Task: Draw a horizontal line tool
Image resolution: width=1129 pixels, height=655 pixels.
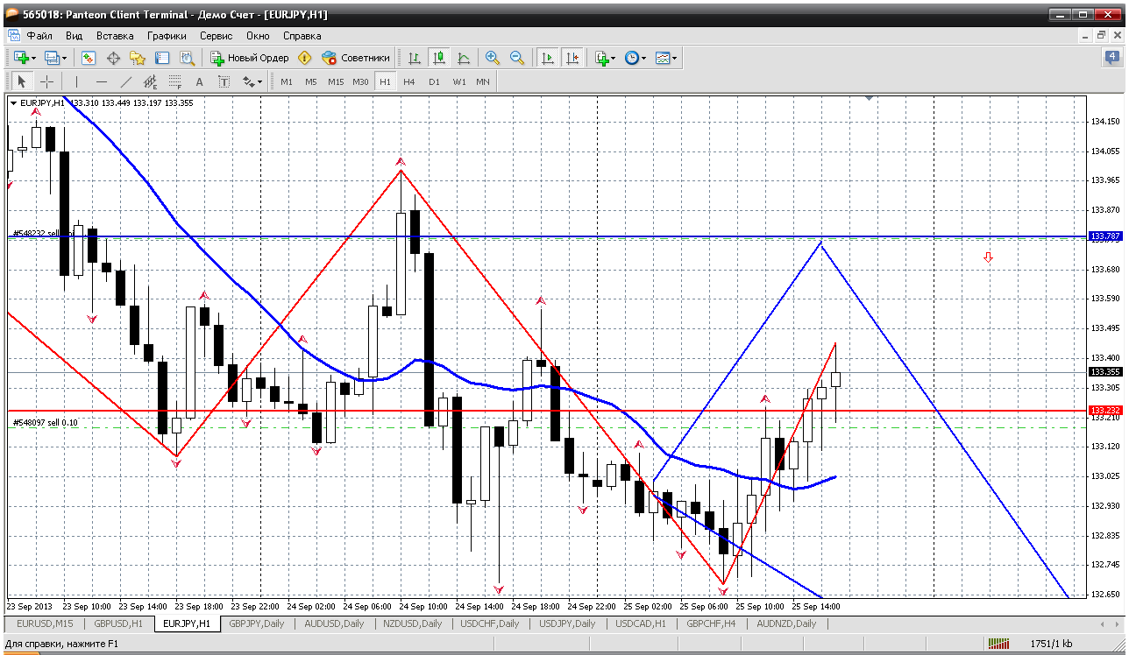Action: click(101, 81)
